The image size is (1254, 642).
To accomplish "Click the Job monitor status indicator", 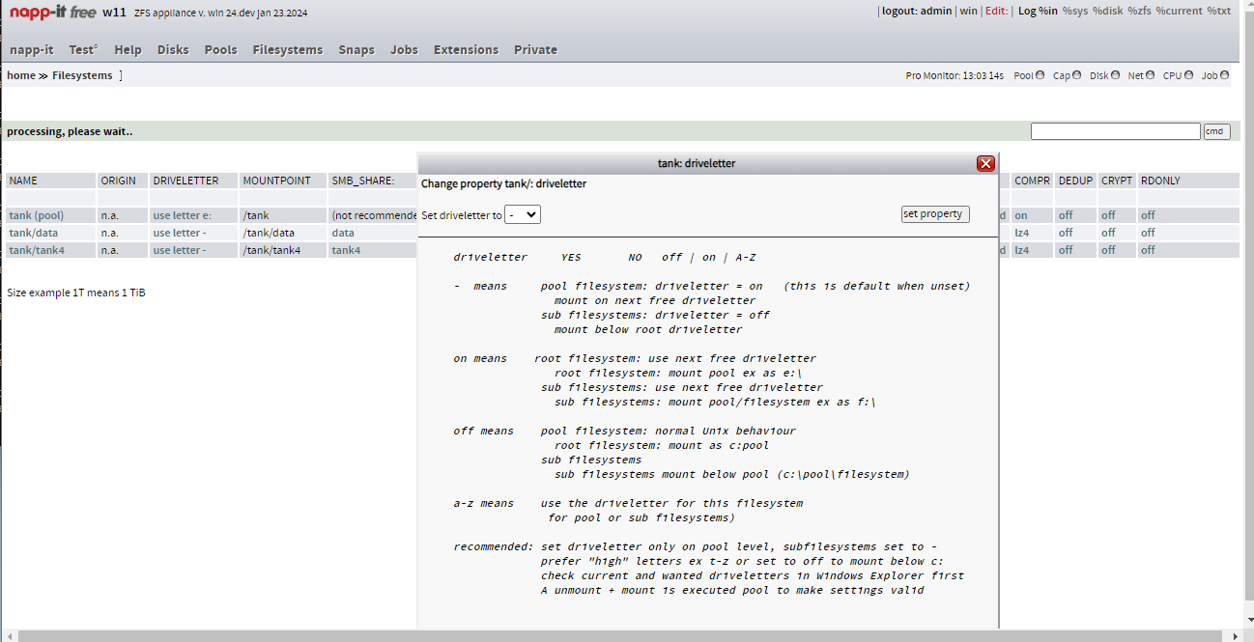I will tap(1224, 75).
